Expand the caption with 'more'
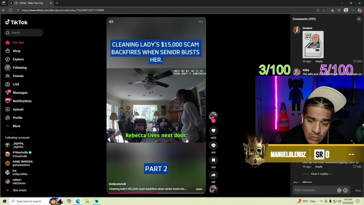The image size is (364, 205). point(199,189)
